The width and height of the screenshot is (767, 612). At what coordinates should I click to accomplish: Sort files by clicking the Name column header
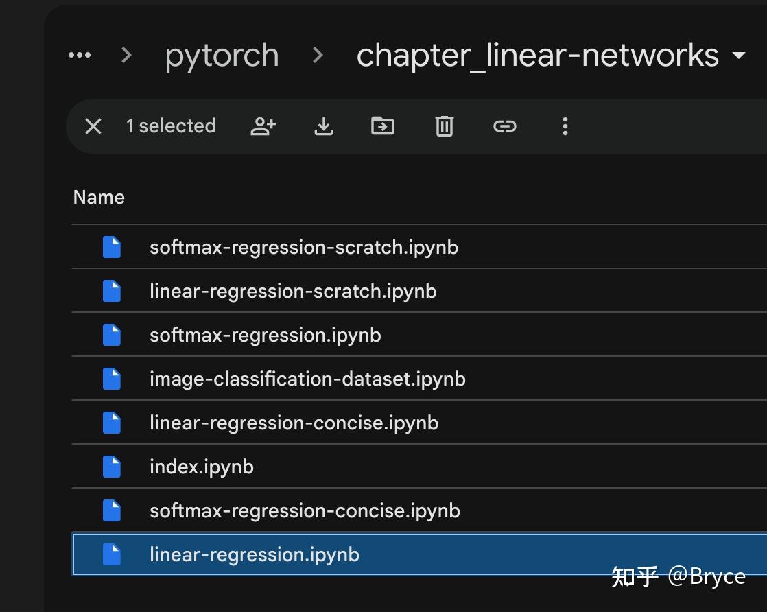(99, 198)
